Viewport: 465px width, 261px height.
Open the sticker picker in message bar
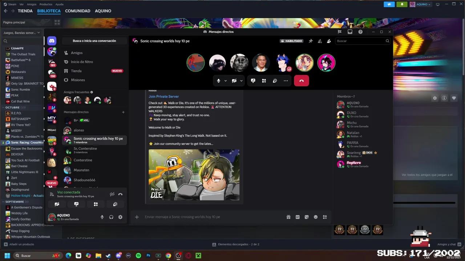(x=307, y=217)
